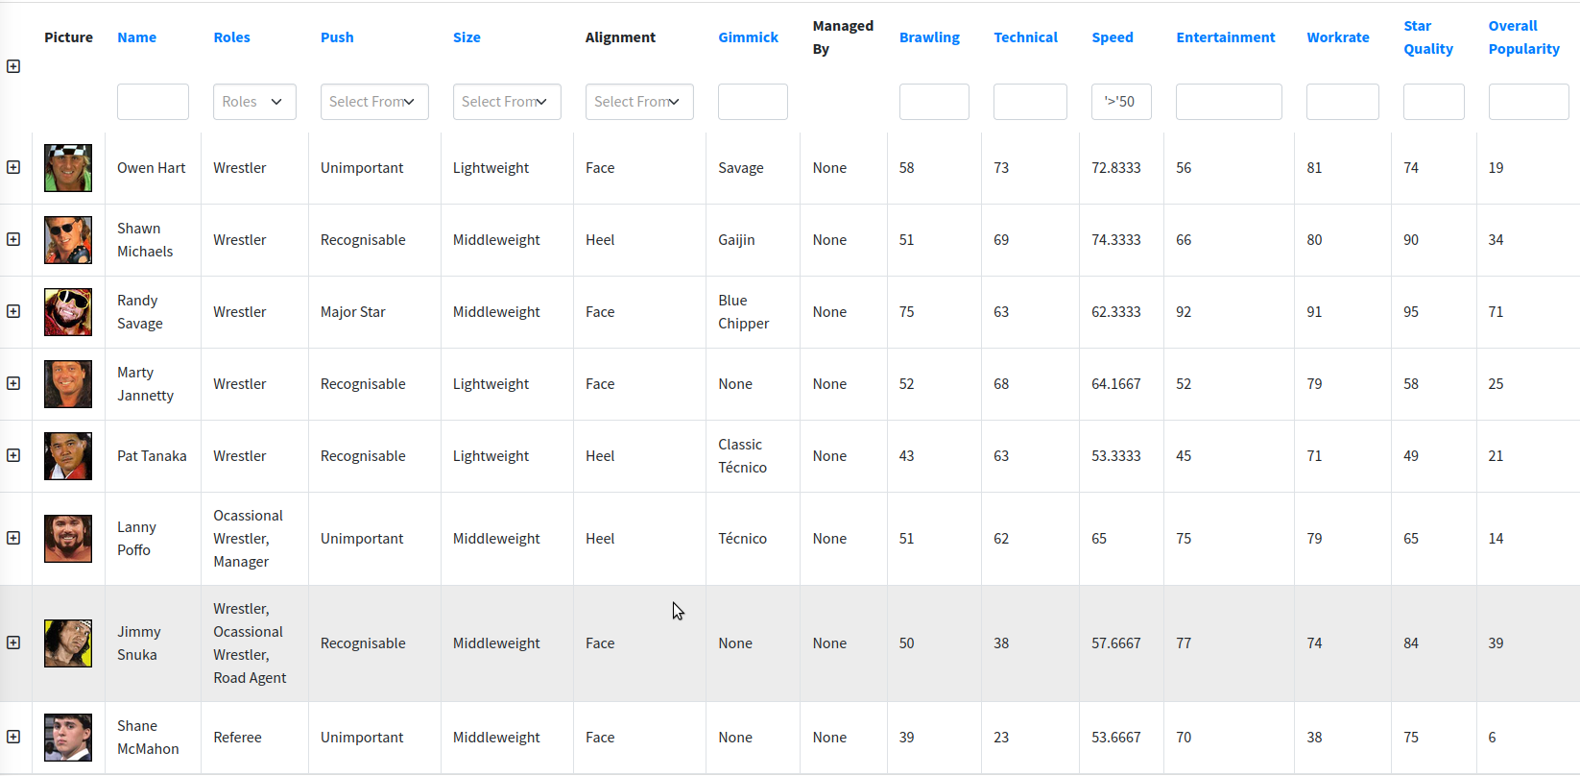Open the Push filter dropdown
The height and width of the screenshot is (776, 1580).
pyautogui.click(x=373, y=102)
